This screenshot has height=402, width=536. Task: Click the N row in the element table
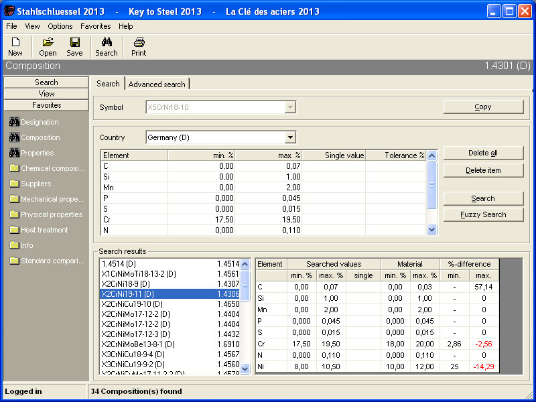[x=263, y=230]
